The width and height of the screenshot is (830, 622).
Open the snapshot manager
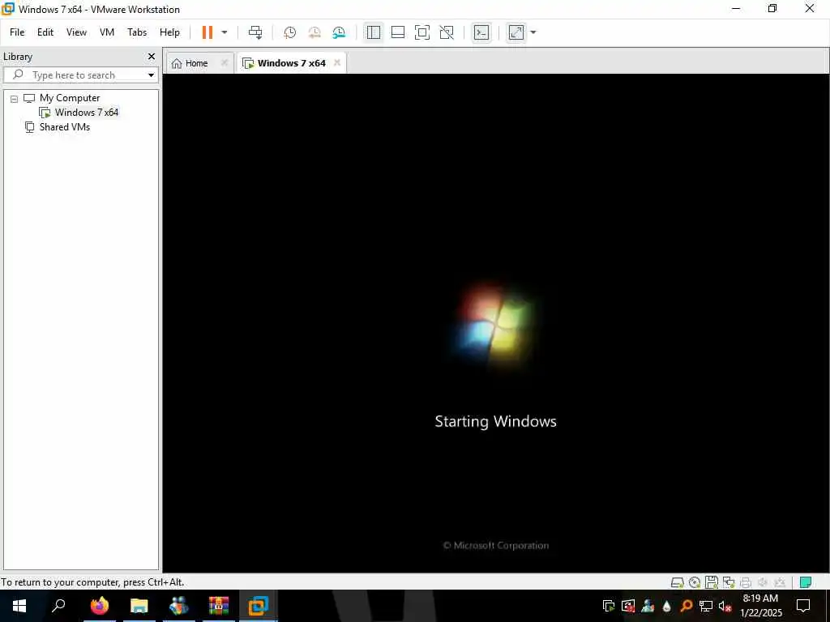tap(339, 32)
